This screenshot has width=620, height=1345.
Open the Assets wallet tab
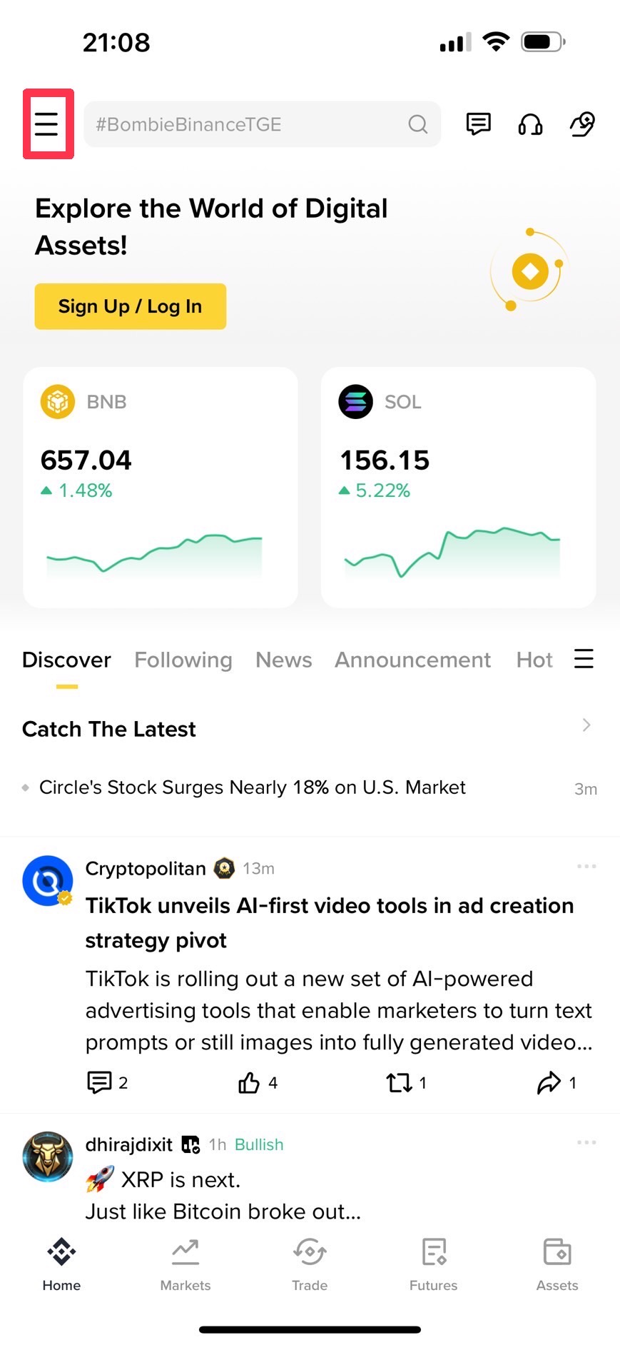(x=557, y=1265)
